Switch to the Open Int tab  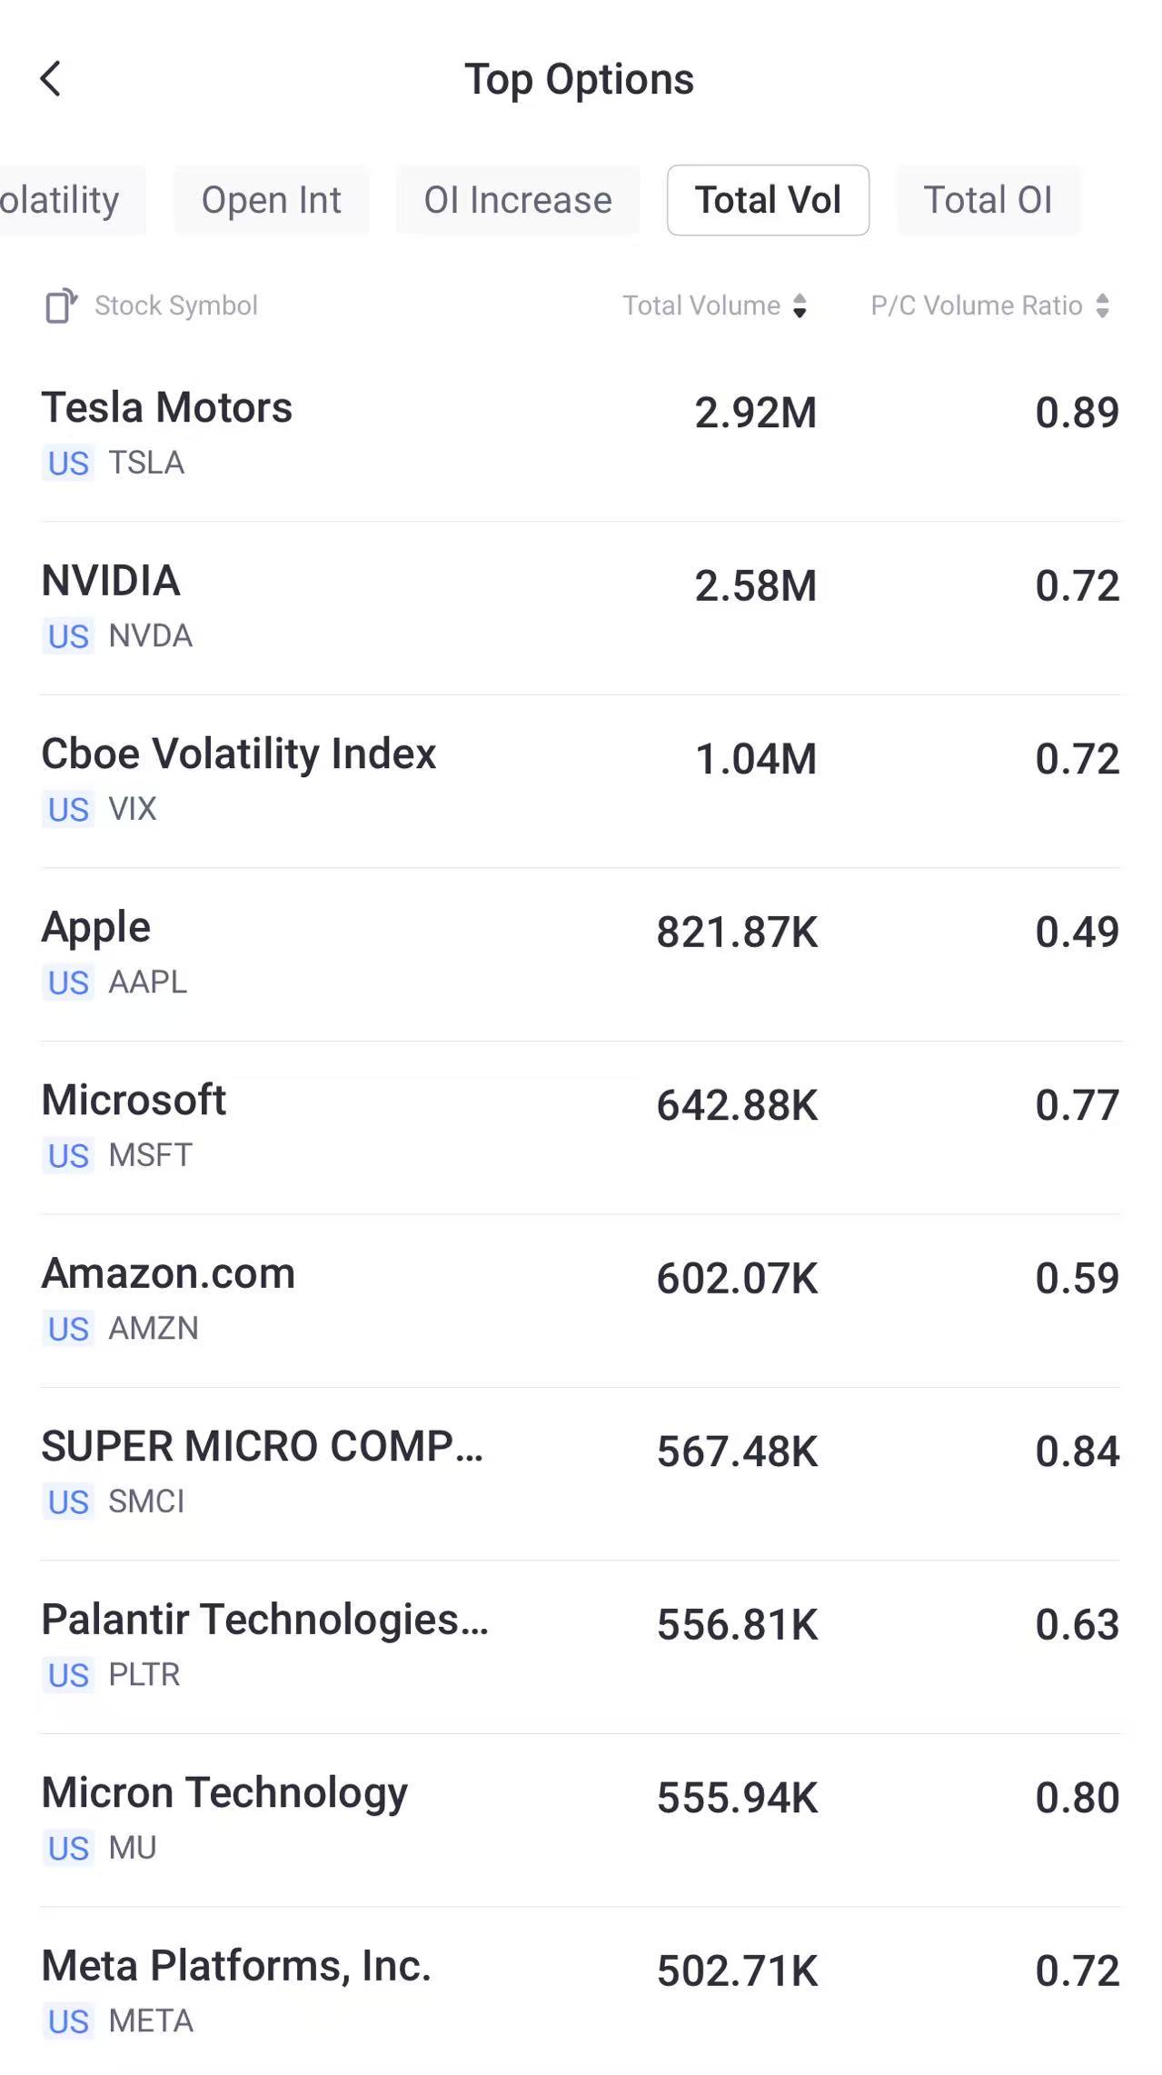point(271,201)
